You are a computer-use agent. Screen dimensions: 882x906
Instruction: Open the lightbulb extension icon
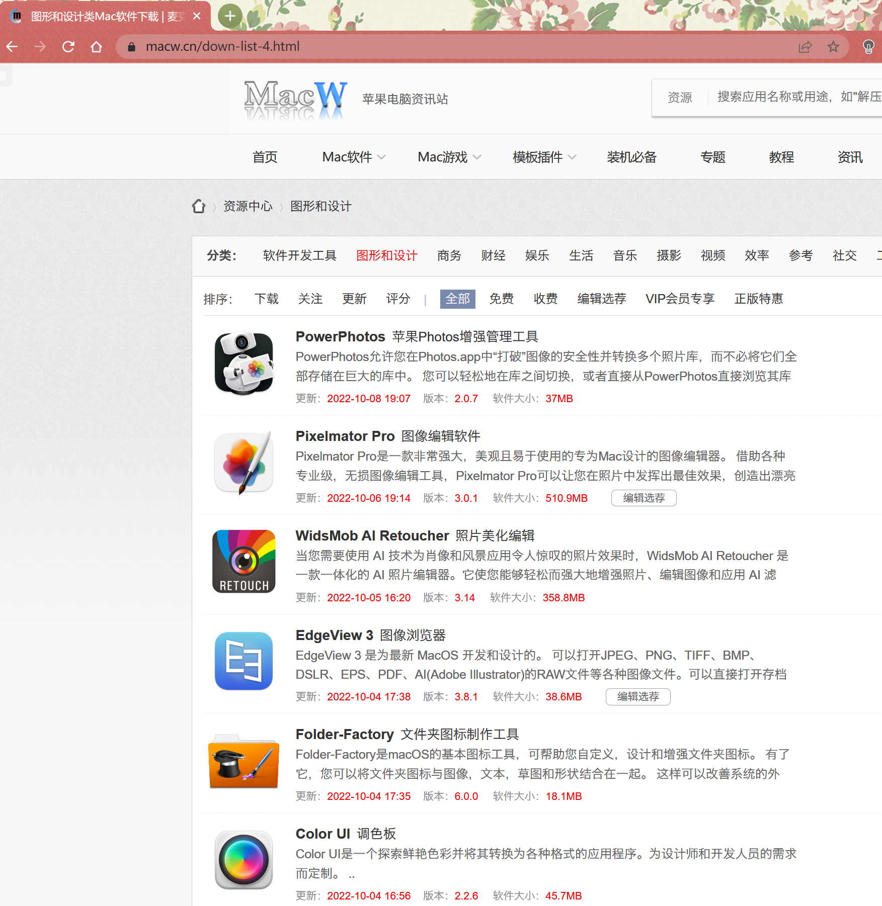(x=868, y=47)
